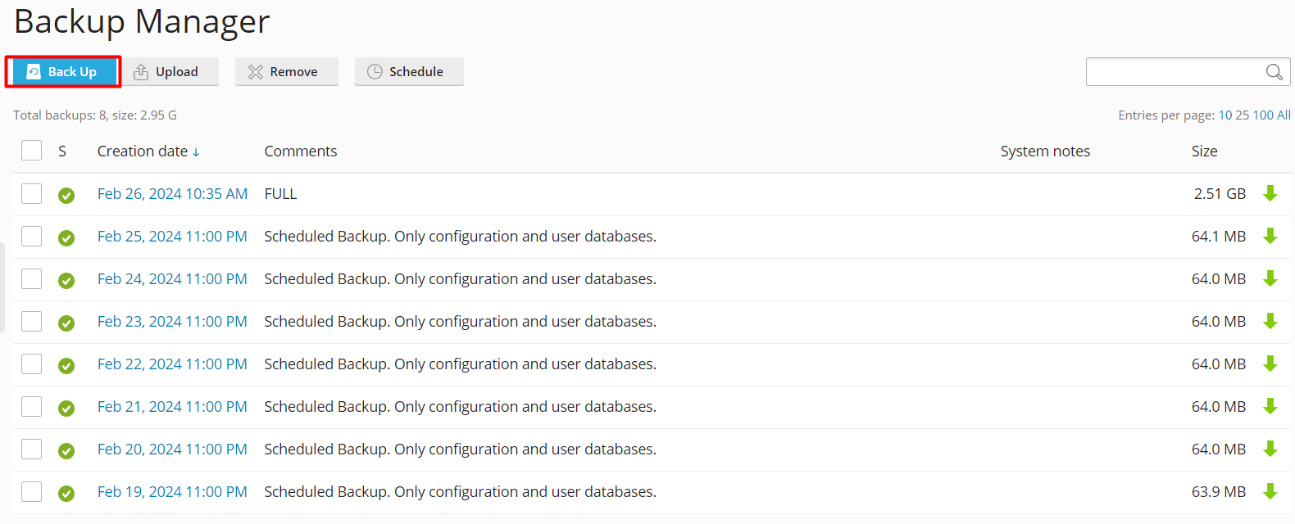
Task: Show 25 entries per page
Action: [x=1242, y=115]
